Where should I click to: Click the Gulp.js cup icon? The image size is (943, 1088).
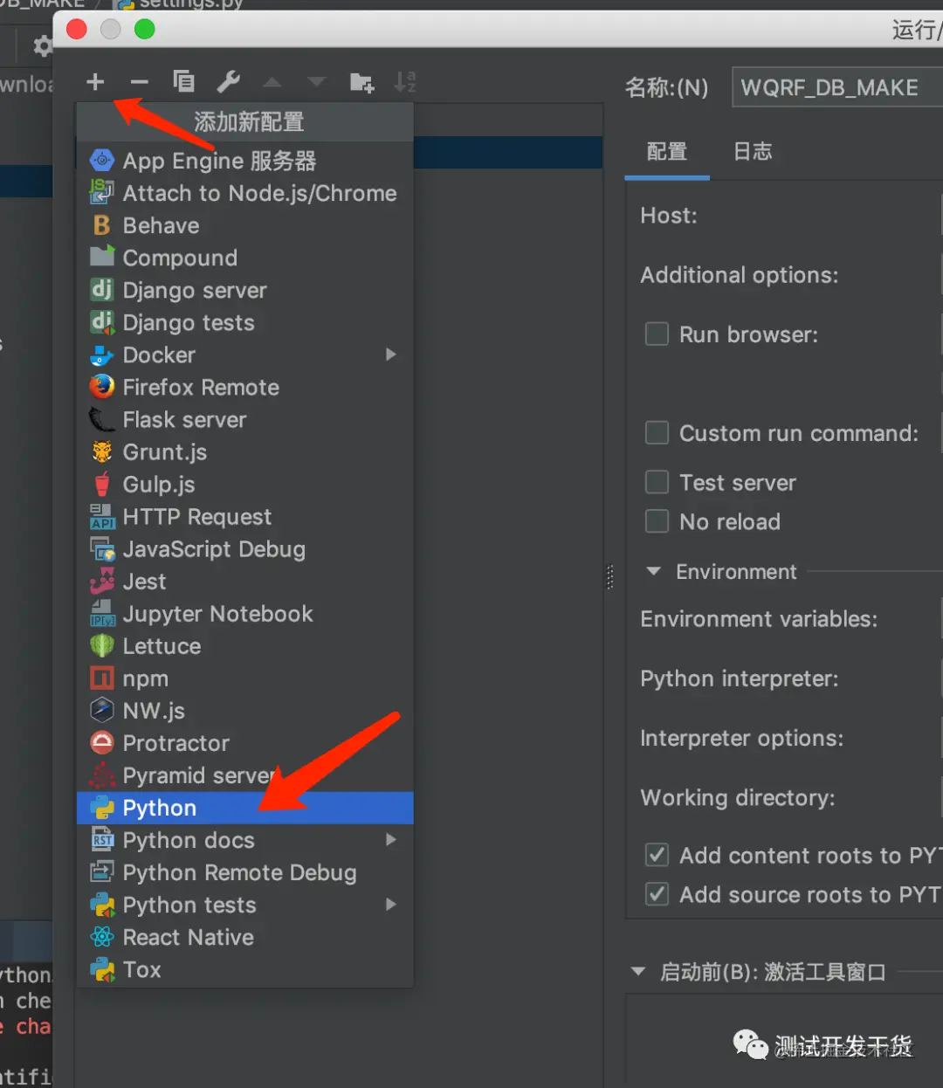point(102,484)
